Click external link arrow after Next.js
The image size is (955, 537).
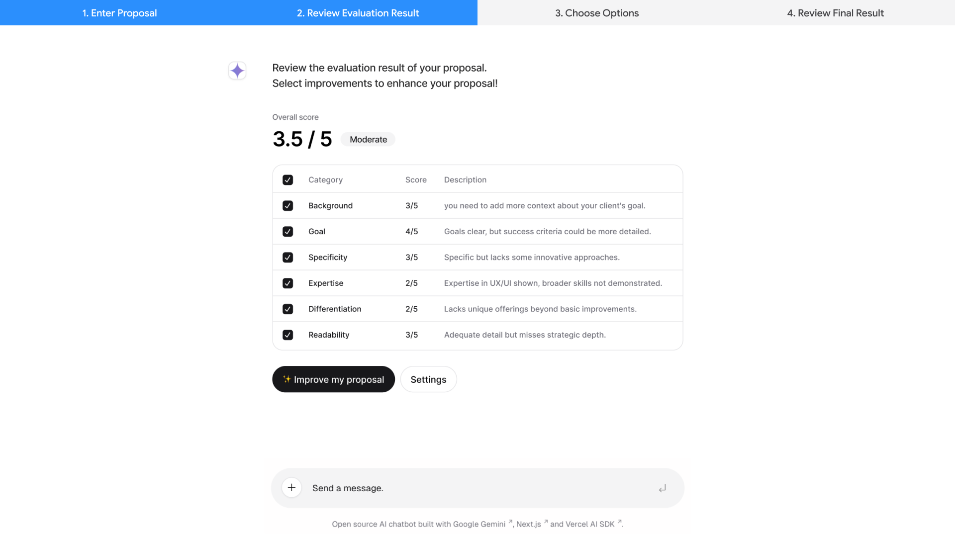click(546, 522)
